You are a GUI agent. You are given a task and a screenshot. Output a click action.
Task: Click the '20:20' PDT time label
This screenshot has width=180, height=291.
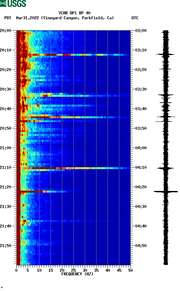pos(6,70)
